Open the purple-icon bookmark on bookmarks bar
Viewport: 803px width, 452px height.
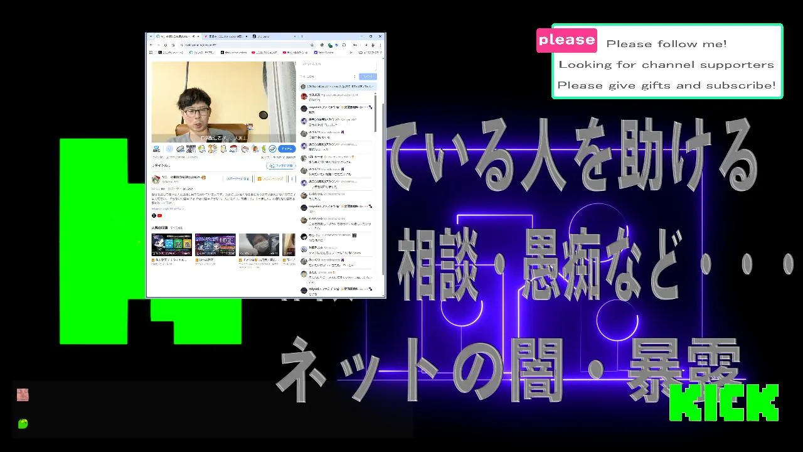tap(324, 53)
